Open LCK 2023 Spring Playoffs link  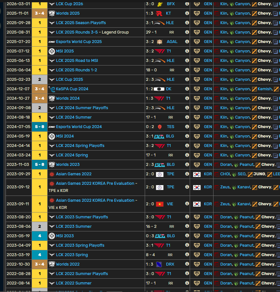click(x=80, y=245)
